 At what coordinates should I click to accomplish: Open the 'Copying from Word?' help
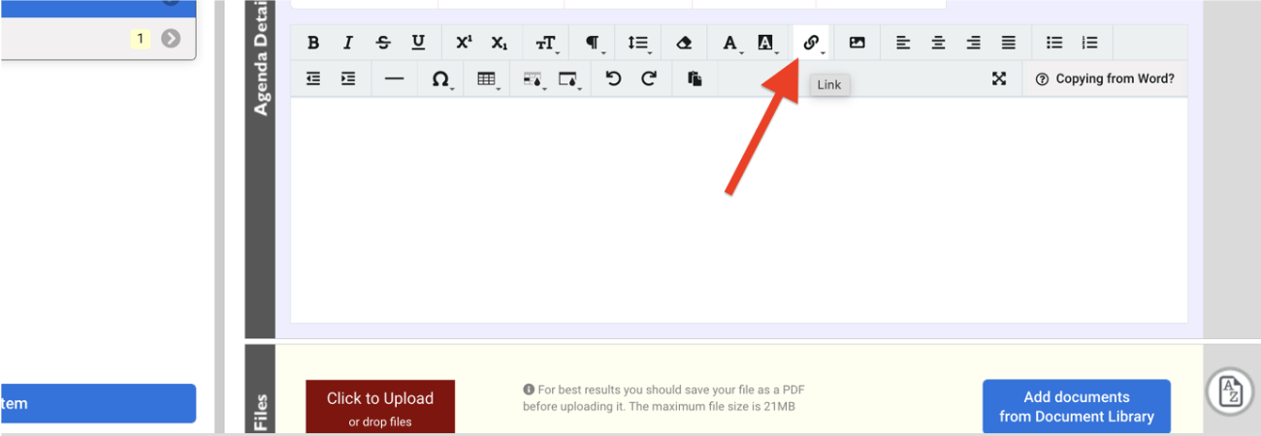(1105, 79)
